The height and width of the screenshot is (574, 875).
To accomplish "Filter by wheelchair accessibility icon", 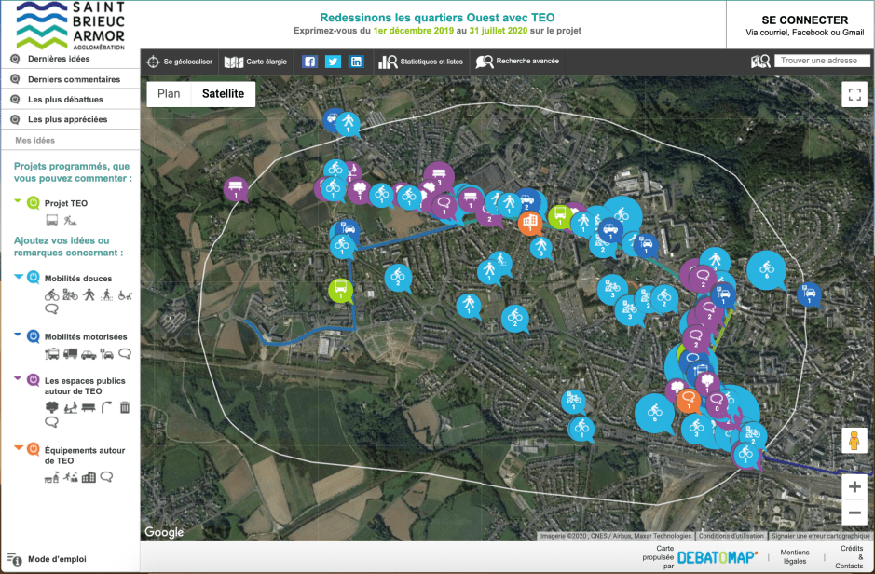I will coord(125,295).
